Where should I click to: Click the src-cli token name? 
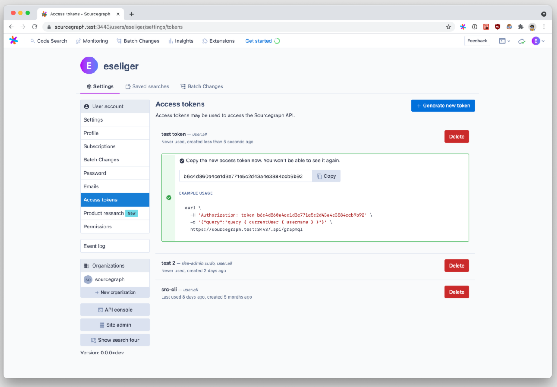pos(169,290)
